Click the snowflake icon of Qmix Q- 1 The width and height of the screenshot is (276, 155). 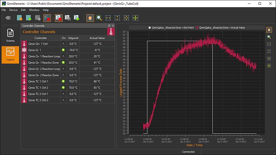point(24,50)
